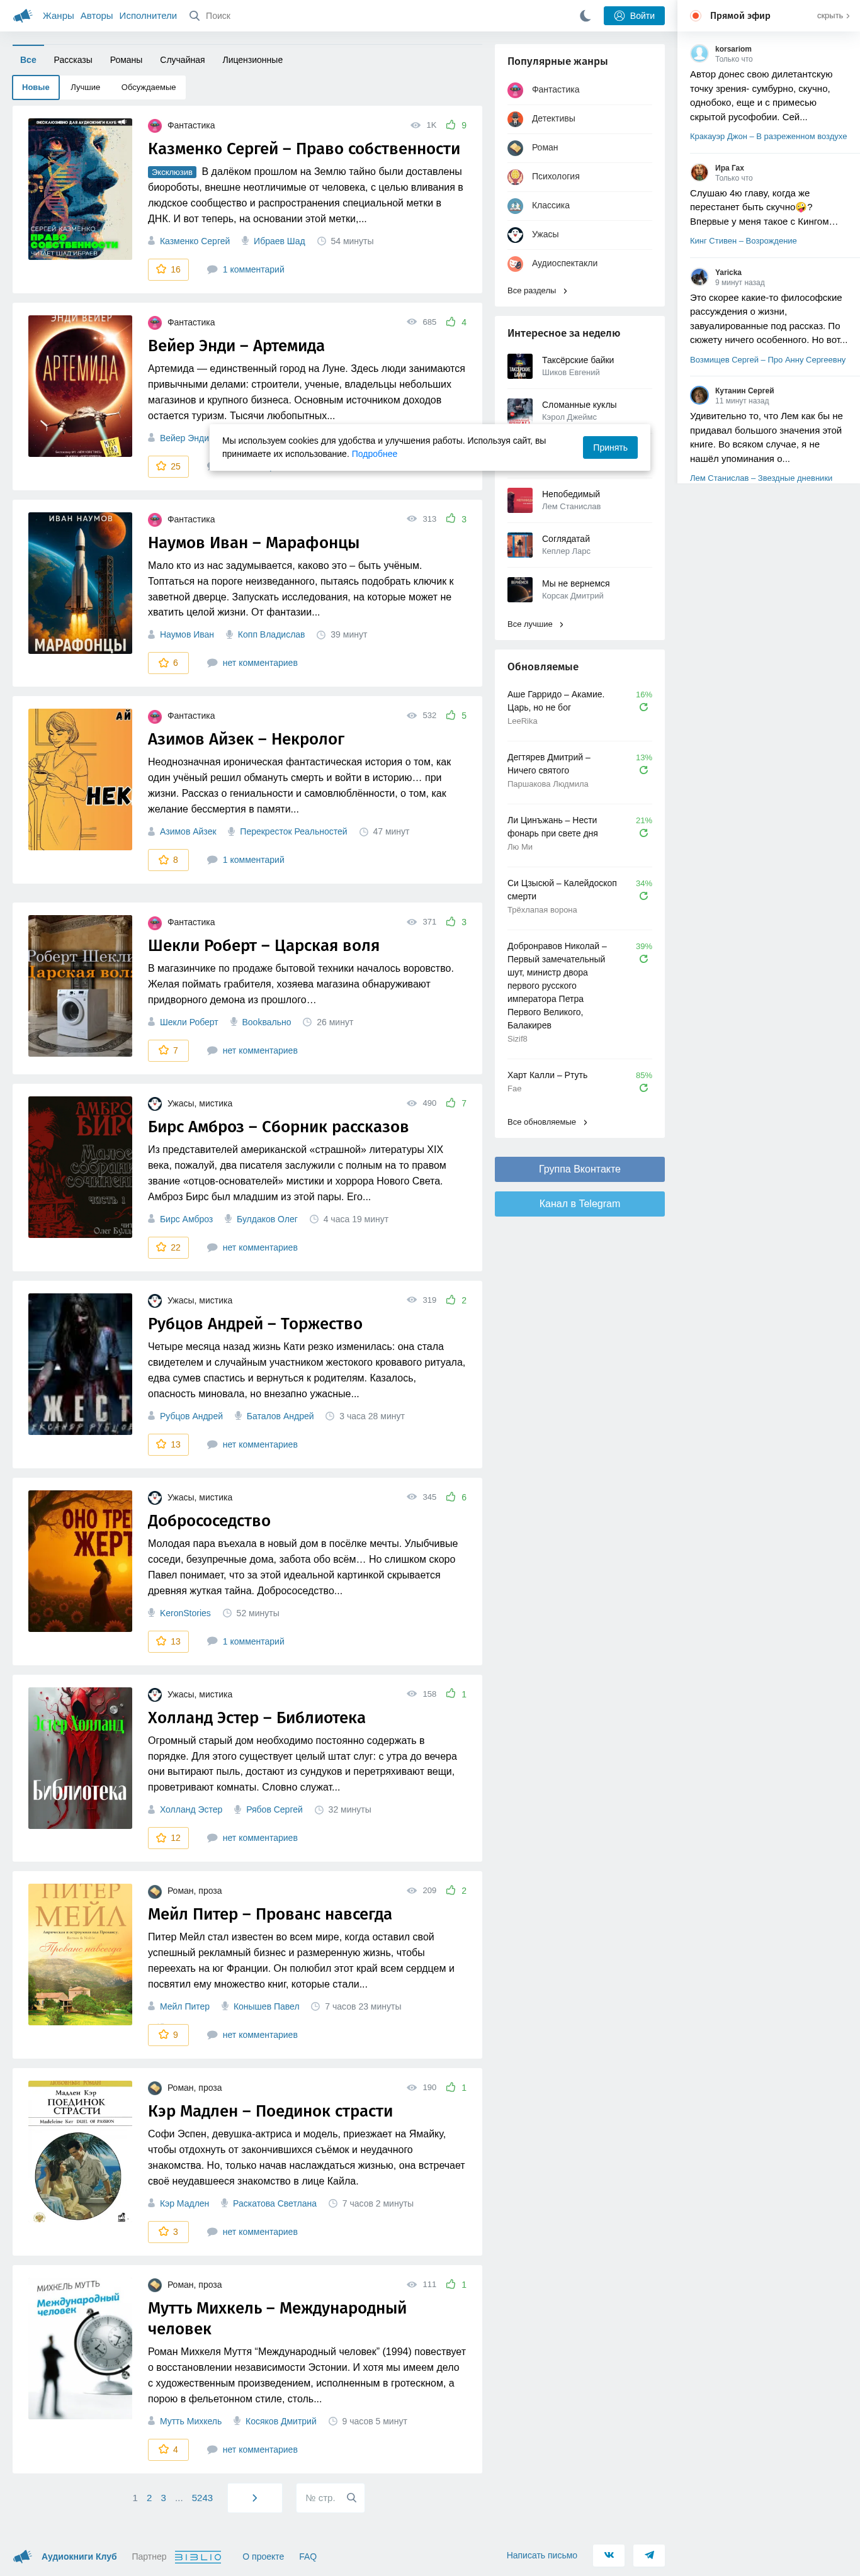Click refresh icon for Дегтярев Дмитрий 13%
The height and width of the screenshot is (2576, 860).
pos(643,770)
